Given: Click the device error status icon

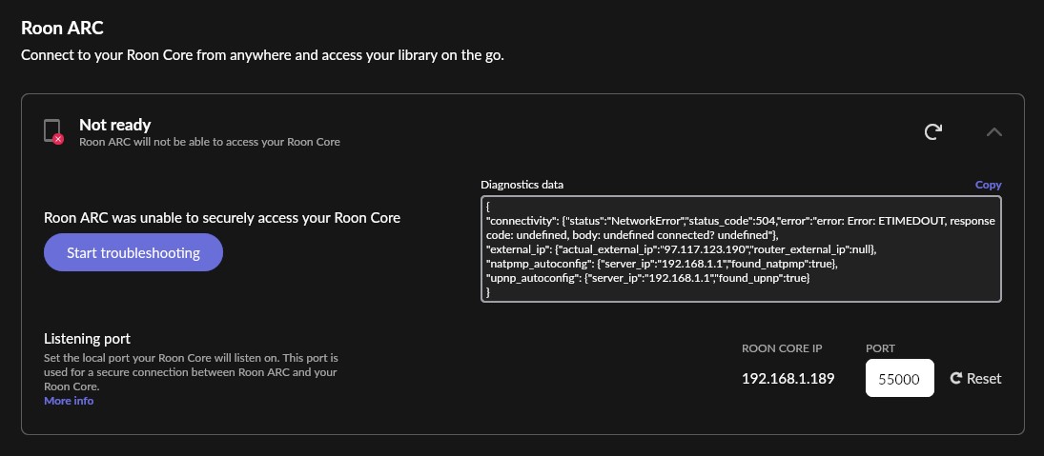Looking at the screenshot, I should (53, 131).
